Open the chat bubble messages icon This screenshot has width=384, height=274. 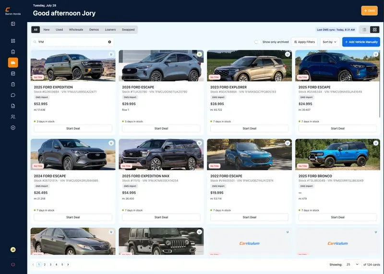13,95
